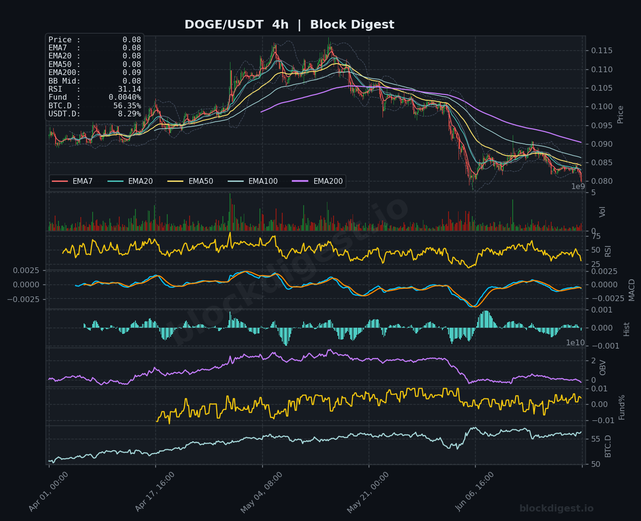The height and width of the screenshot is (521, 641).
Task: Click the red EMA7 legend line swatch
Action: pos(60,181)
